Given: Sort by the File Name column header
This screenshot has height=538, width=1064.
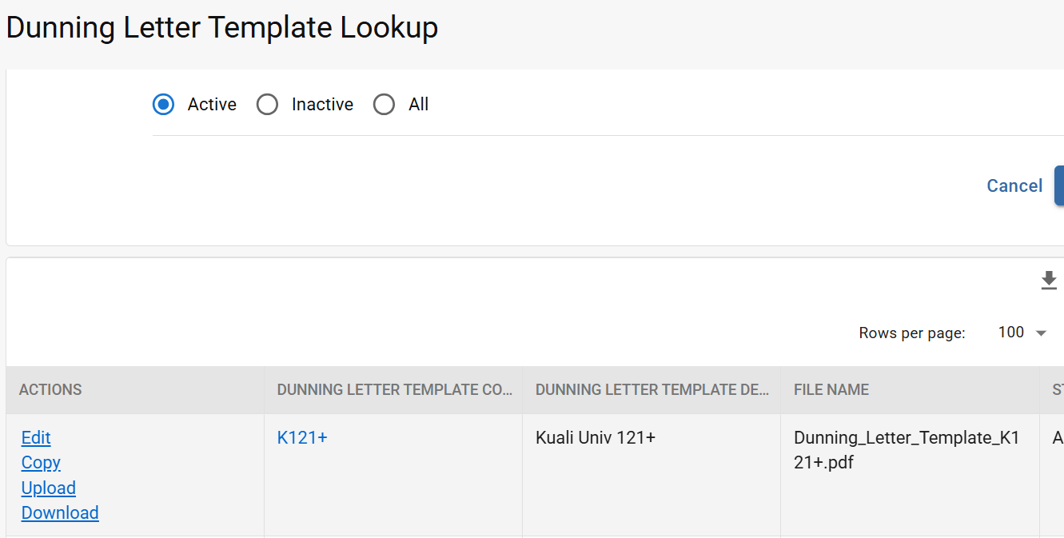Looking at the screenshot, I should tap(831, 389).
